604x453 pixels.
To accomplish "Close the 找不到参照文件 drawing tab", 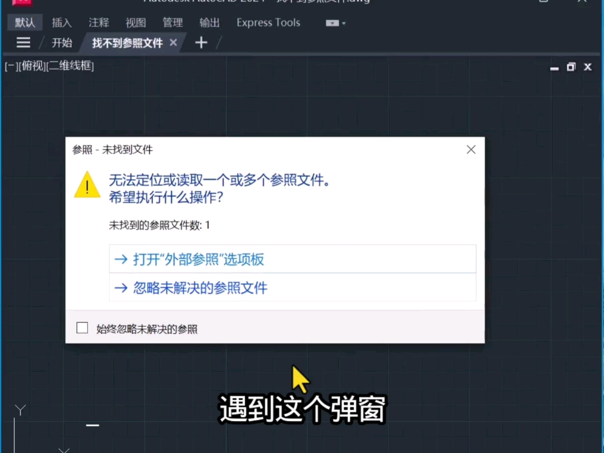I will [173, 42].
